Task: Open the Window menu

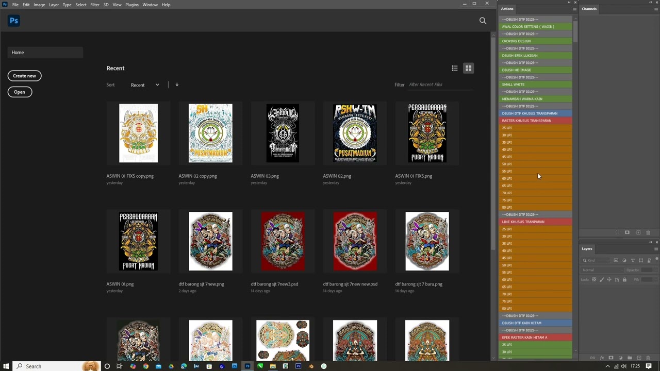Action: click(x=150, y=5)
